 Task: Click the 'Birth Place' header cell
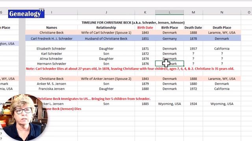point(170,27)
